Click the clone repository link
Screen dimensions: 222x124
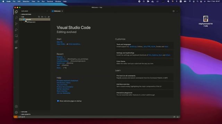tap(75, 44)
